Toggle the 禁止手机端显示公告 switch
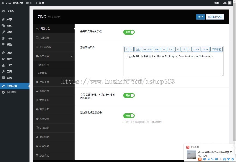 (x=129, y=116)
